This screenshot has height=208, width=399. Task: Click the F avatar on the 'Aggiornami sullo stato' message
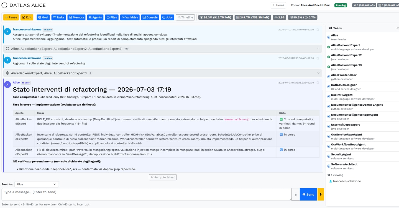click(7, 60)
